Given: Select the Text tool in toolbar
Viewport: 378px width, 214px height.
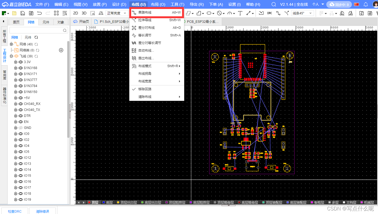Looking at the screenshot, I should 240,13.
